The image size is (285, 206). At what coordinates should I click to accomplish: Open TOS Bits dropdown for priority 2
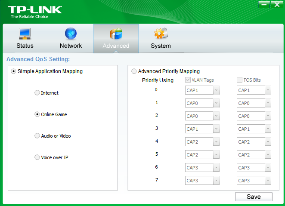(x=254, y=116)
